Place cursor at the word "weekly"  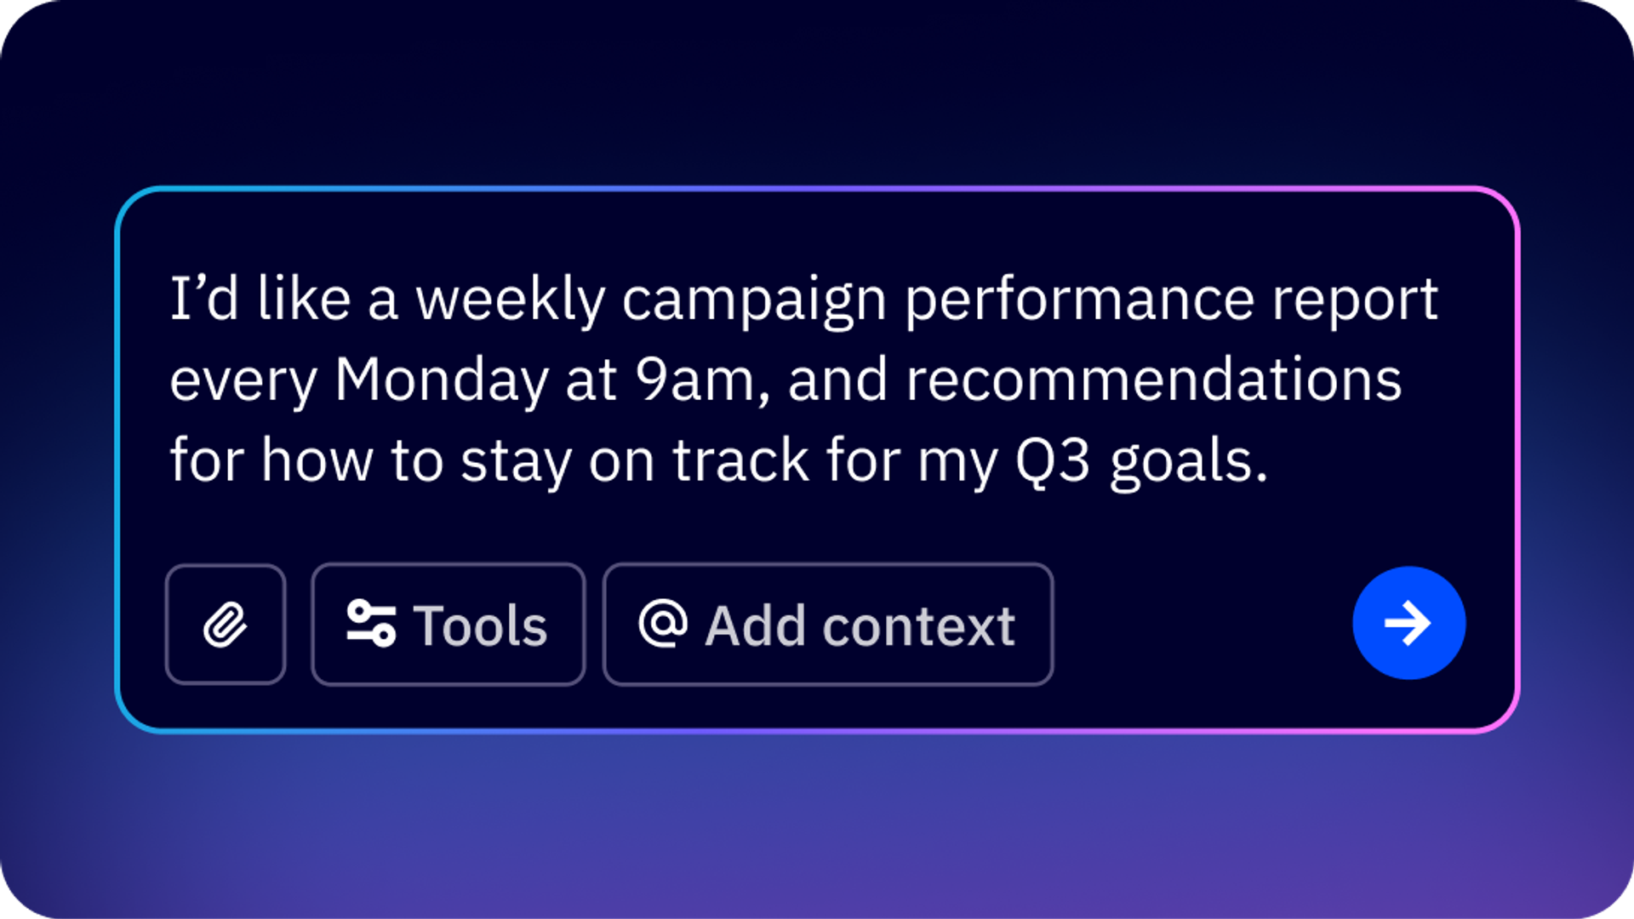point(510,301)
